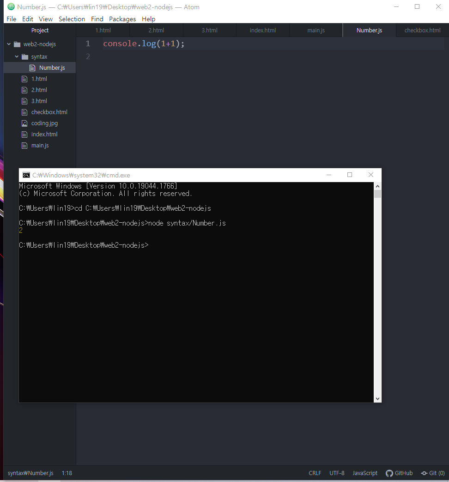Open the View menu

(46, 19)
